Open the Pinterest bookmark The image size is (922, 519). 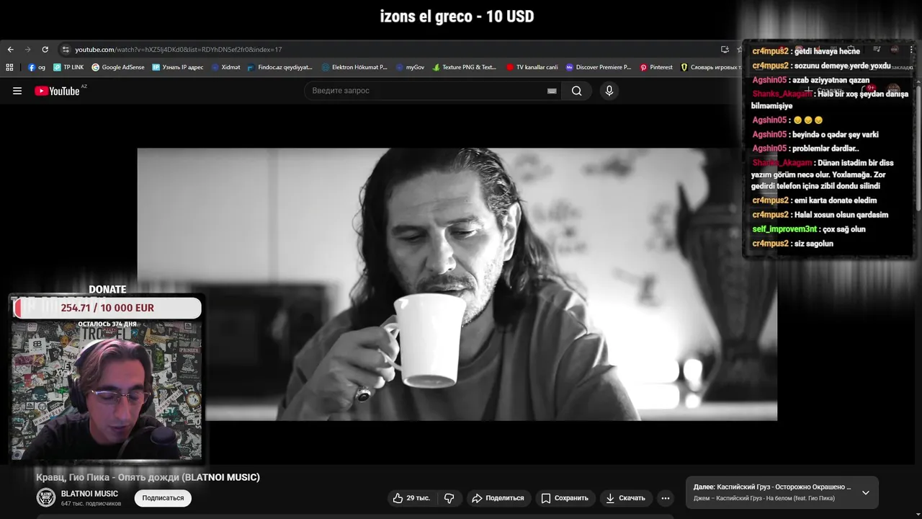[x=656, y=67]
